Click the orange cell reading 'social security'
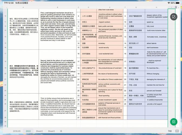182x135 pixels. [110, 48]
